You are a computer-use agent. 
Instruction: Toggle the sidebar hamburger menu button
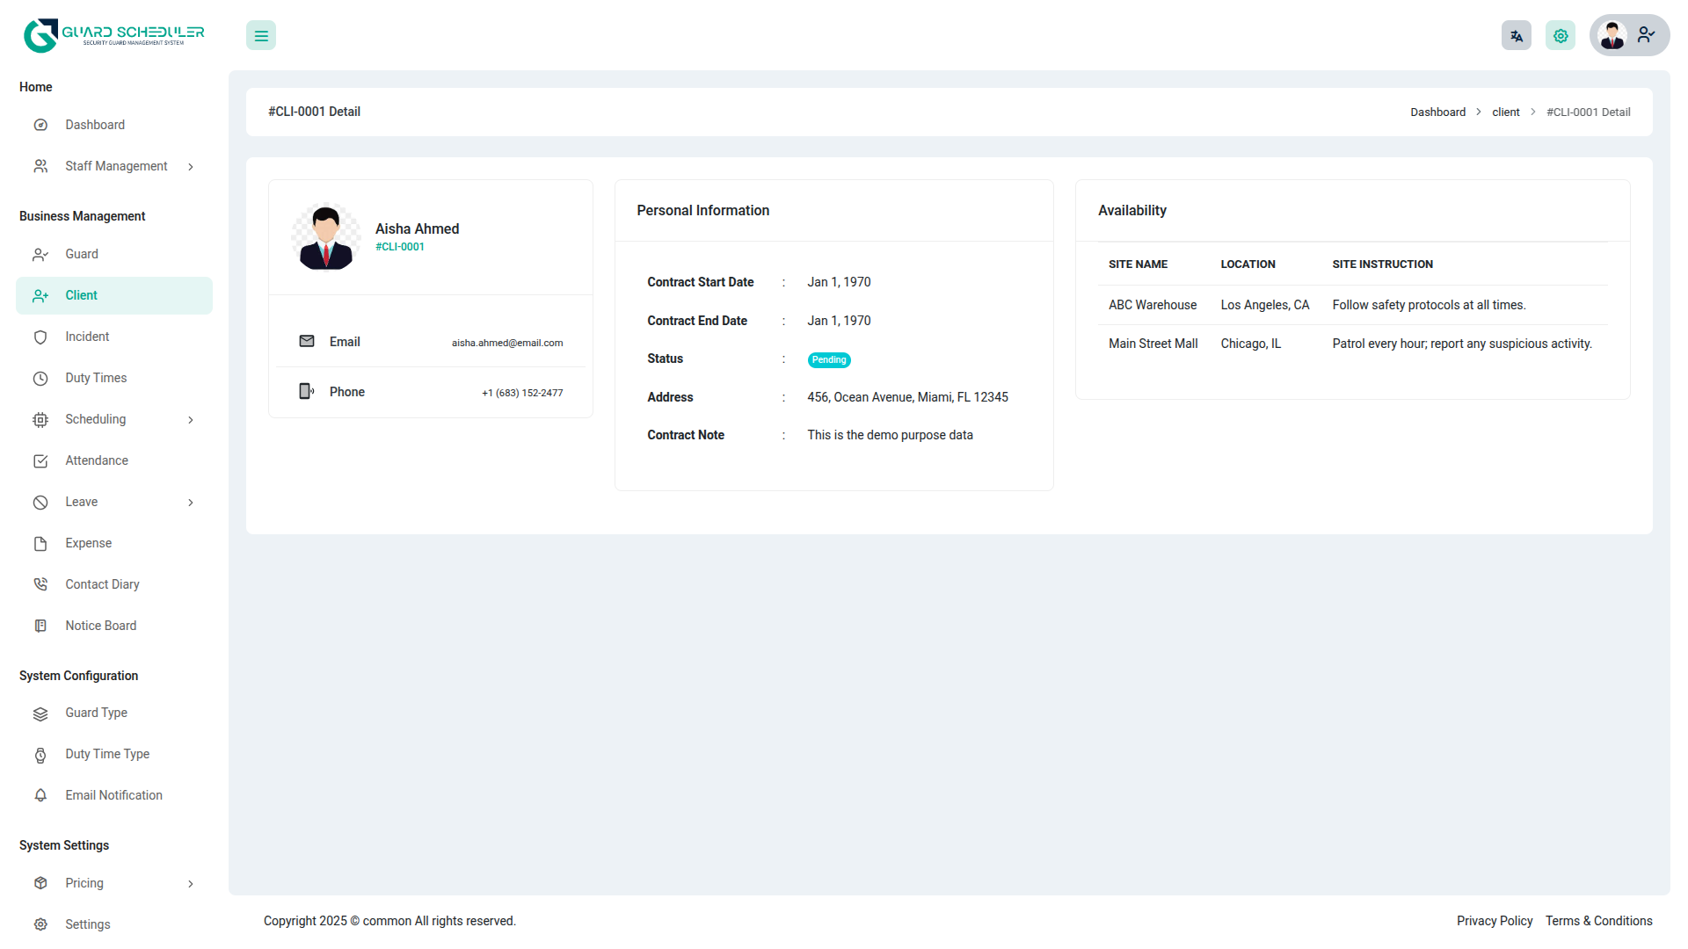click(x=261, y=36)
